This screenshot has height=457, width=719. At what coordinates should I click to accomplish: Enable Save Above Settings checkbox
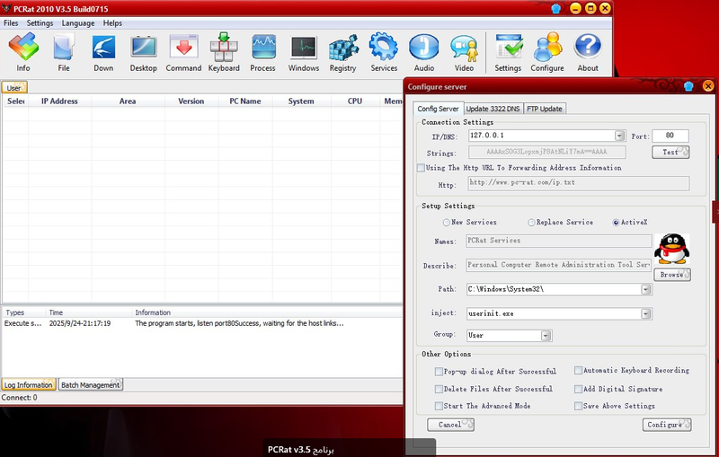click(578, 406)
